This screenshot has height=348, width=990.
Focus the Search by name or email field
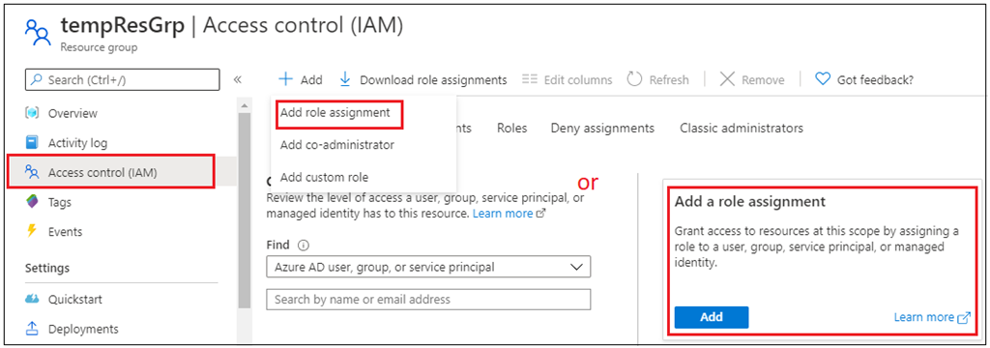tap(428, 300)
